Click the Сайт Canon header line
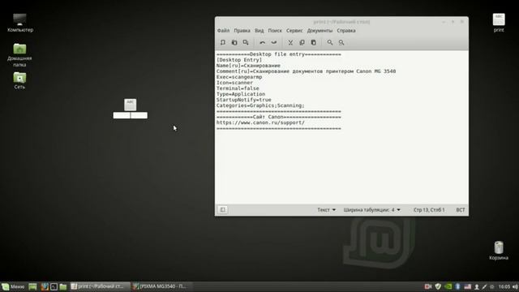Image resolution: width=519 pixels, height=292 pixels. [x=278, y=117]
